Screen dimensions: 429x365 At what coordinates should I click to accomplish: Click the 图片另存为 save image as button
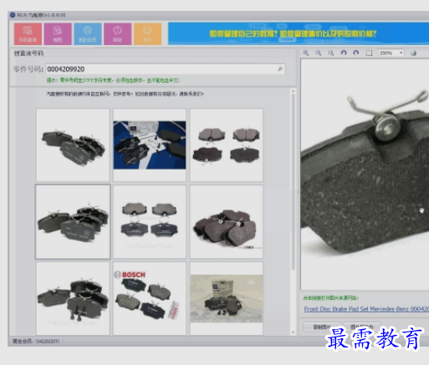tap(362, 327)
